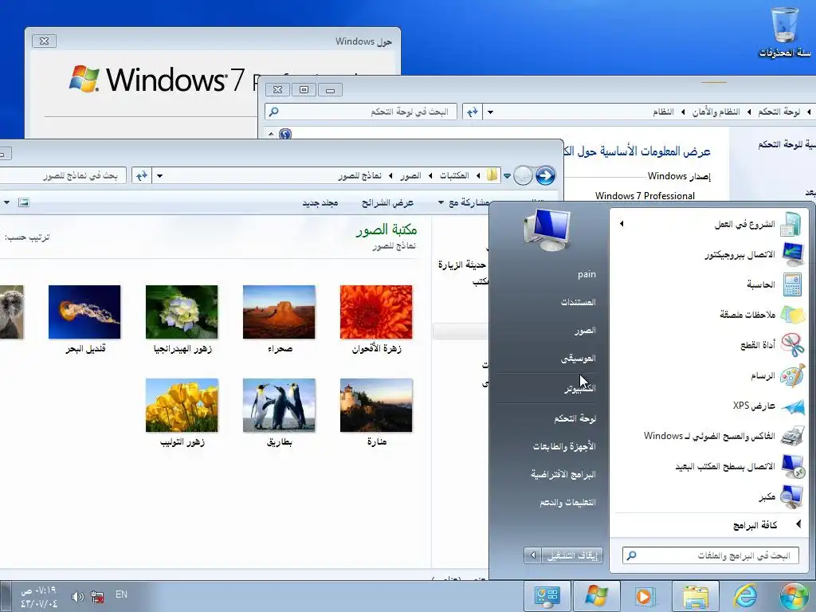816x612 pixels.
Task: Open the Sticky Notes icon
Action: click(x=793, y=315)
